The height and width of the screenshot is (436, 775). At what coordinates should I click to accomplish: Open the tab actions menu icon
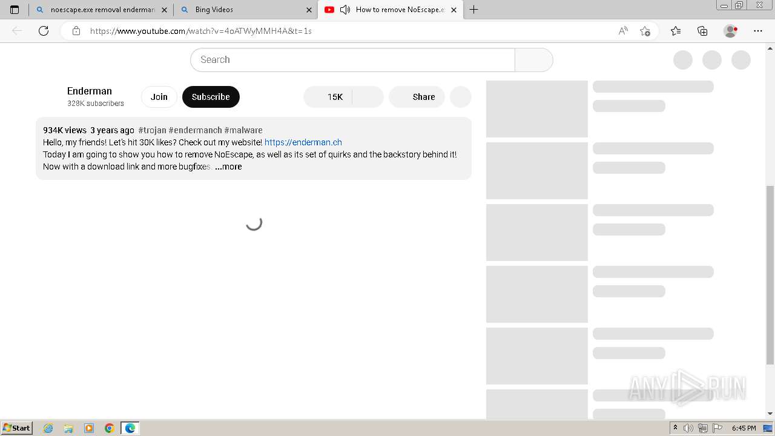tap(15, 10)
